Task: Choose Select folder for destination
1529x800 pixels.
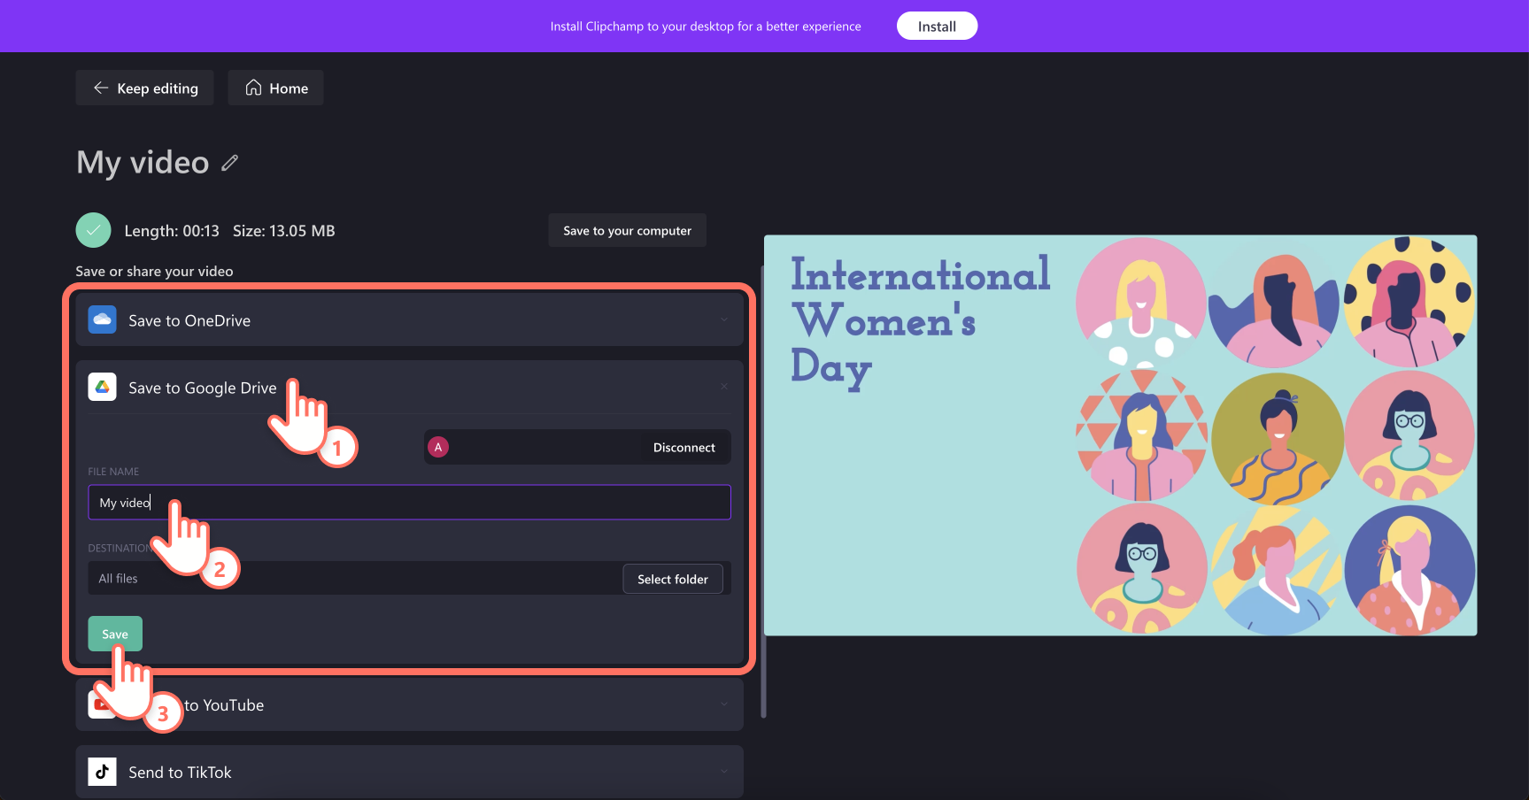Action: [x=673, y=579]
